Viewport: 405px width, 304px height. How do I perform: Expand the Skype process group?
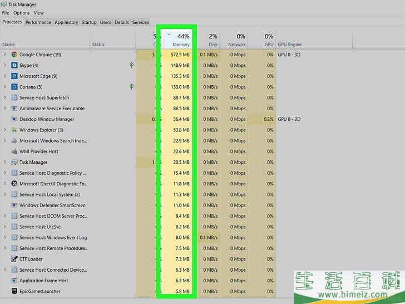5,65
